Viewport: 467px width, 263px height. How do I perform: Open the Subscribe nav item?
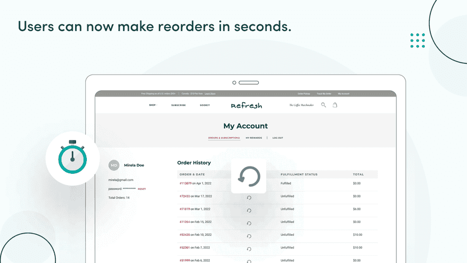click(x=178, y=106)
